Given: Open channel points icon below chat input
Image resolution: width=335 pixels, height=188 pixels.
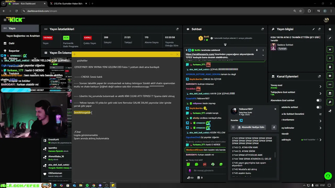Looking at the screenshot, I should (x=190, y=178).
